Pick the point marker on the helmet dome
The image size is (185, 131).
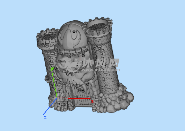pos(74,32)
